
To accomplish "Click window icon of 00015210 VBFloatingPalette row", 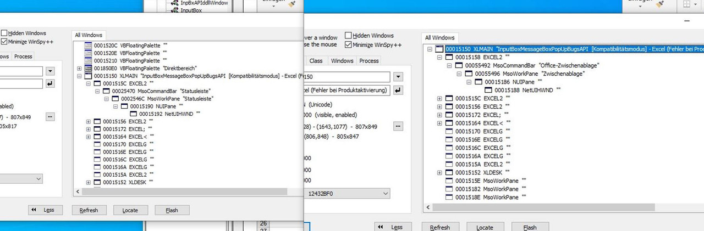I will pos(88,60).
